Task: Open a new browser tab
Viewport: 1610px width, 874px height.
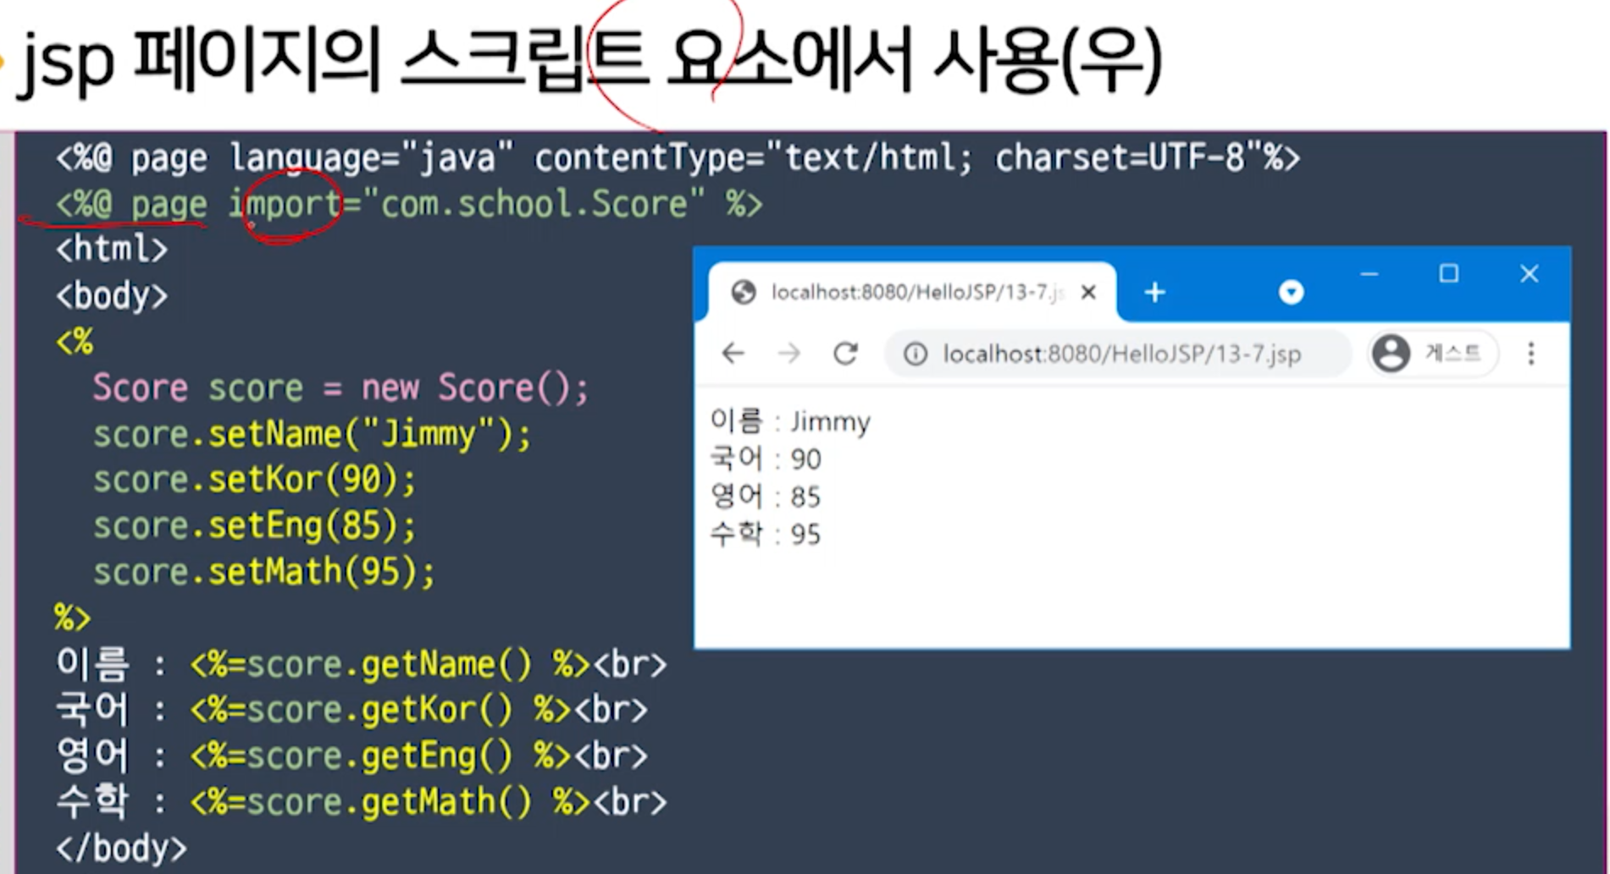Action: coord(1154,293)
